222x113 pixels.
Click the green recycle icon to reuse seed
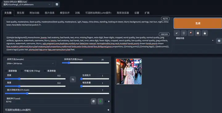coord(101,101)
